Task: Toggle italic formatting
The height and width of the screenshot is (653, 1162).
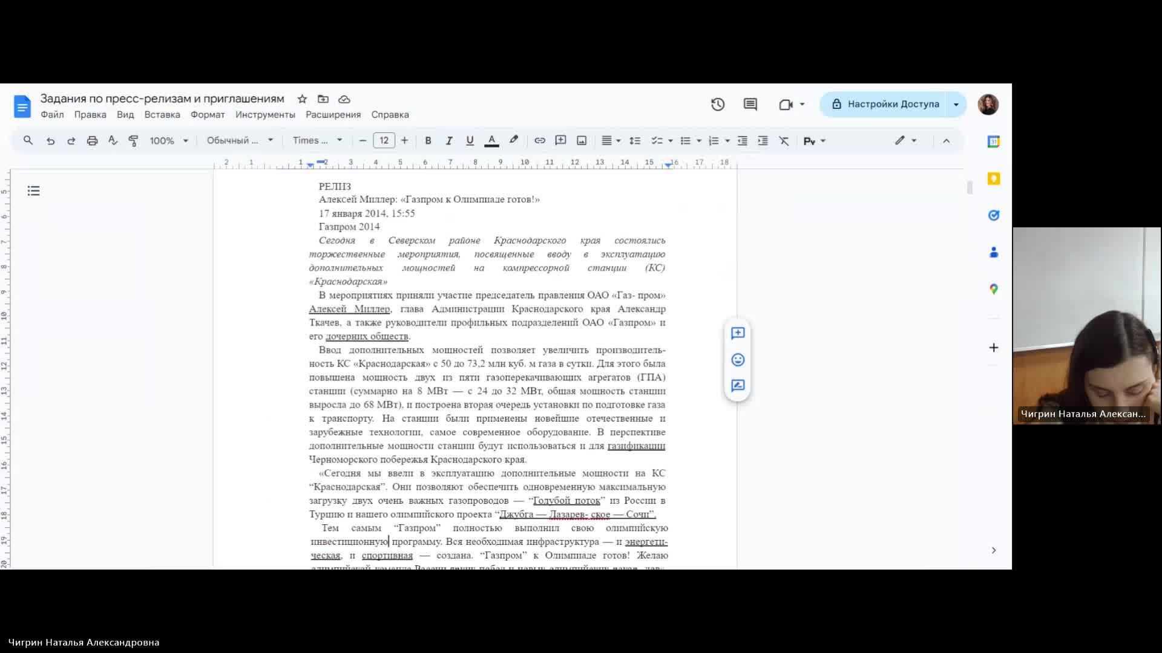Action: click(449, 141)
